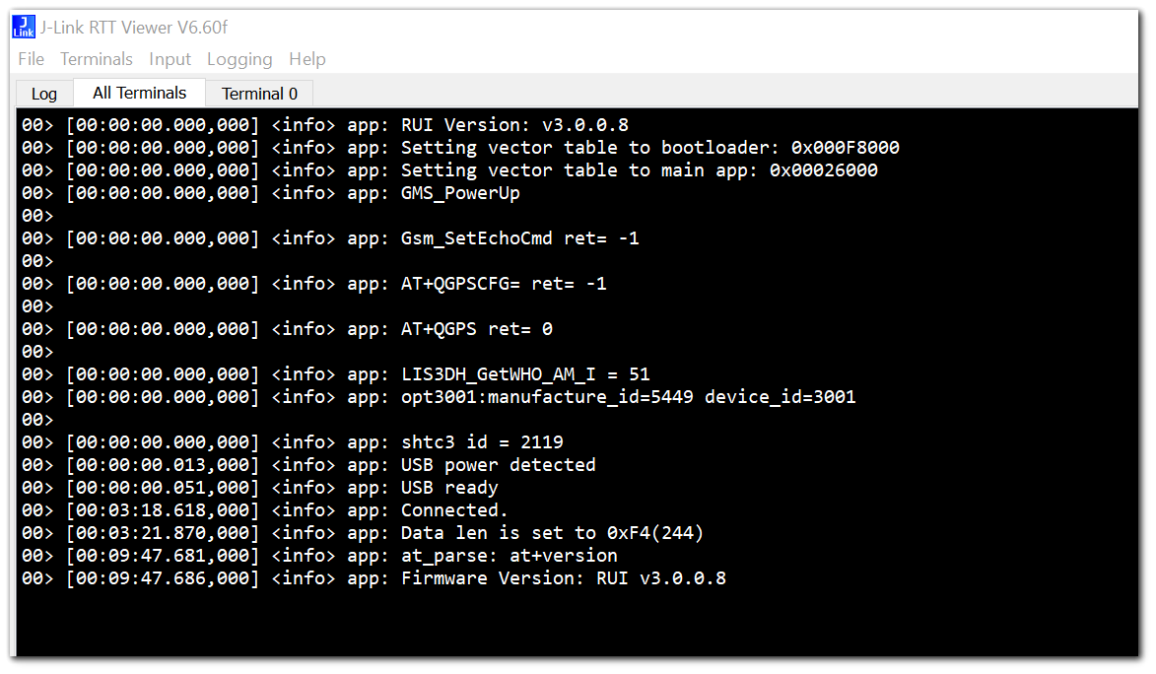Click the 'Firmware Version: RUI v3.0.0.8' line
1156x674 pixels.
[x=374, y=578]
